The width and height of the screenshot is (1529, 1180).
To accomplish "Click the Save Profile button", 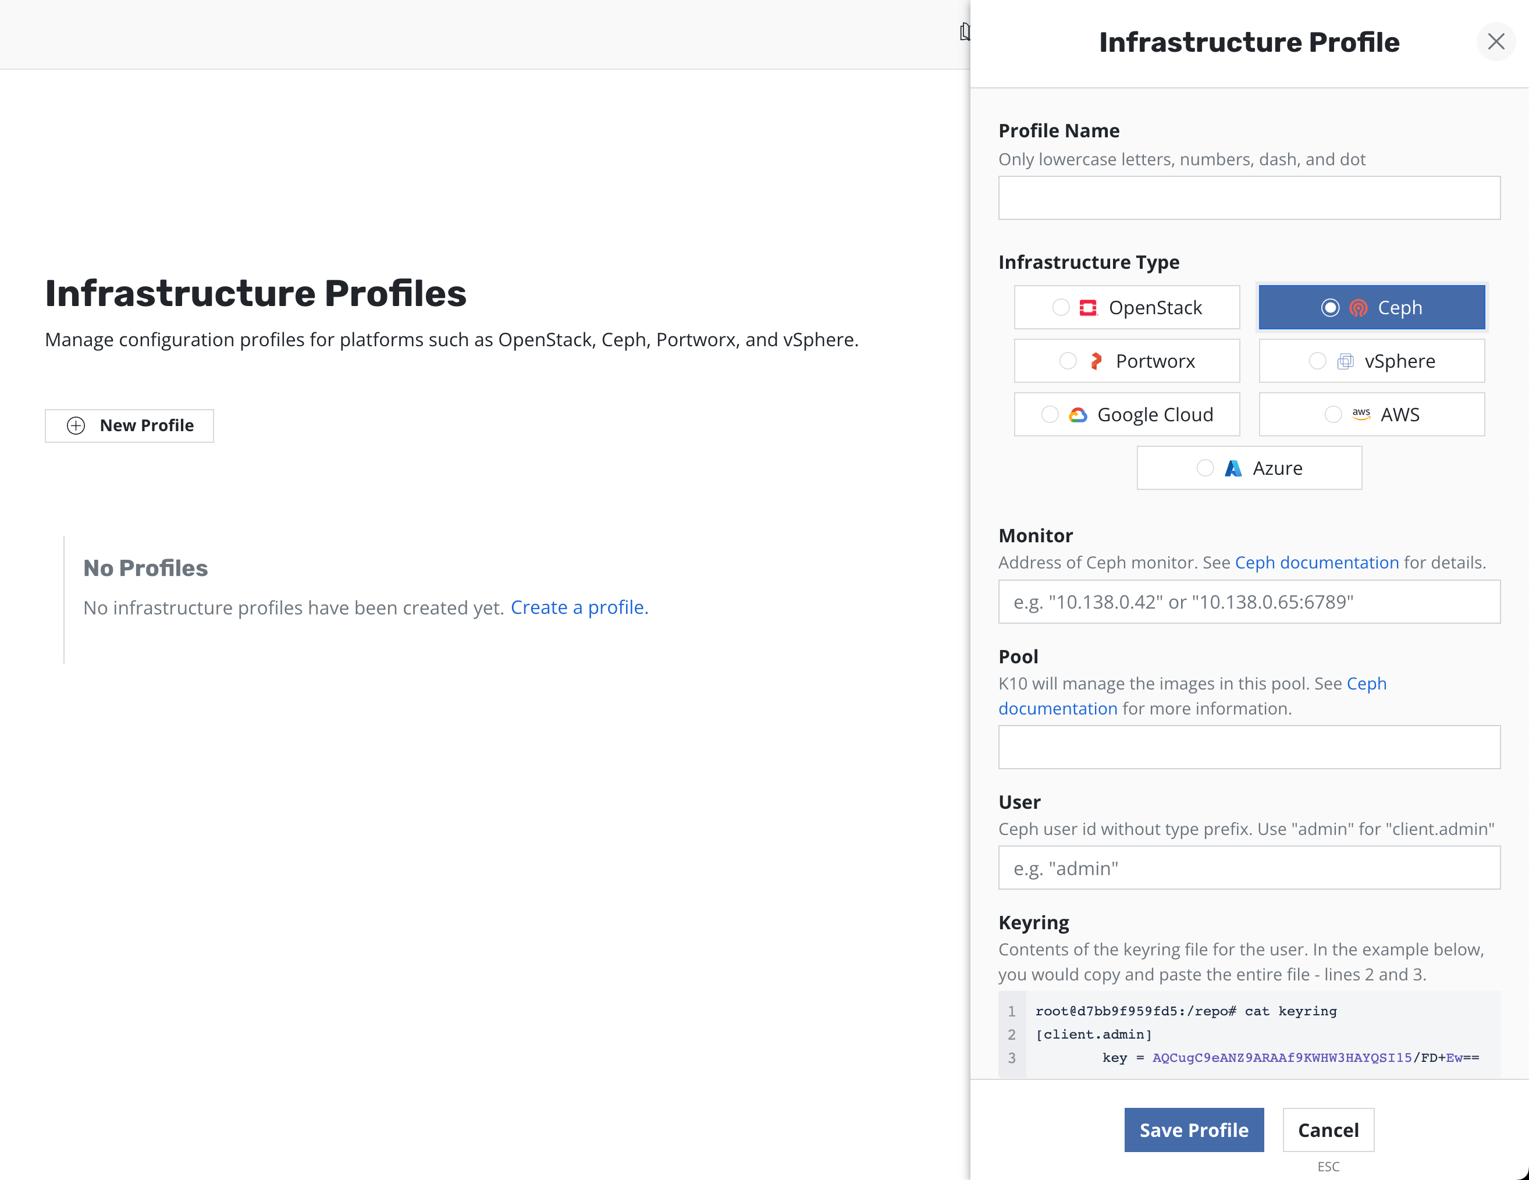I will [1194, 1129].
